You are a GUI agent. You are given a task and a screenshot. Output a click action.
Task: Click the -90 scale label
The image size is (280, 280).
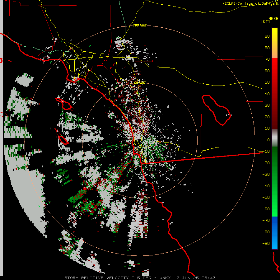click(266, 243)
